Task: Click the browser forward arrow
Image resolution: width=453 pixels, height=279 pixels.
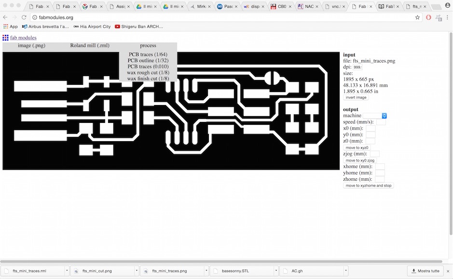Action: [15, 17]
